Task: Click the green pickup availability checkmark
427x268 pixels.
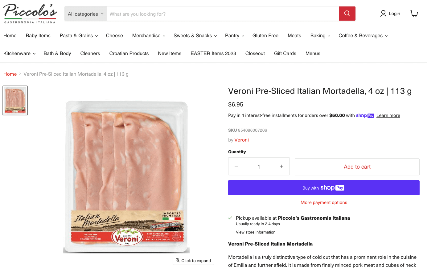Action: pyautogui.click(x=230, y=218)
